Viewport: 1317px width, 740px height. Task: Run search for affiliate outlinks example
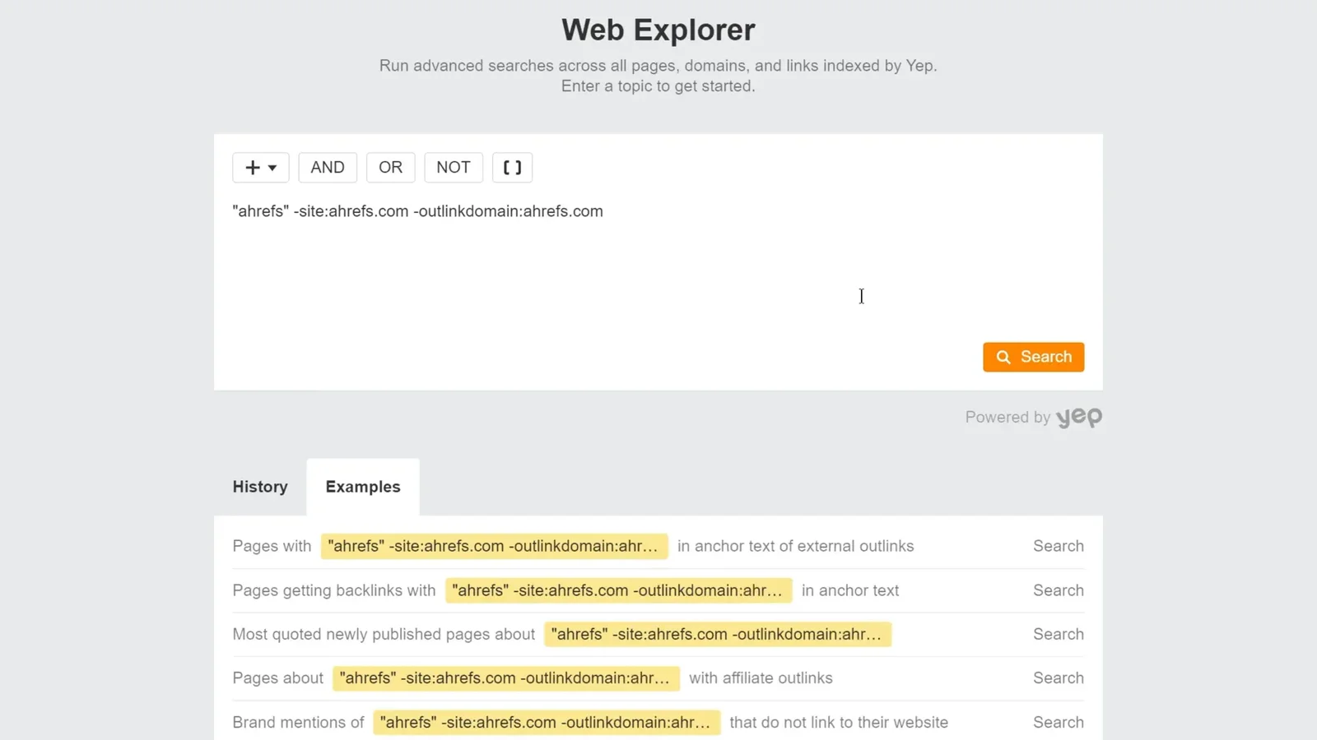click(x=1058, y=678)
